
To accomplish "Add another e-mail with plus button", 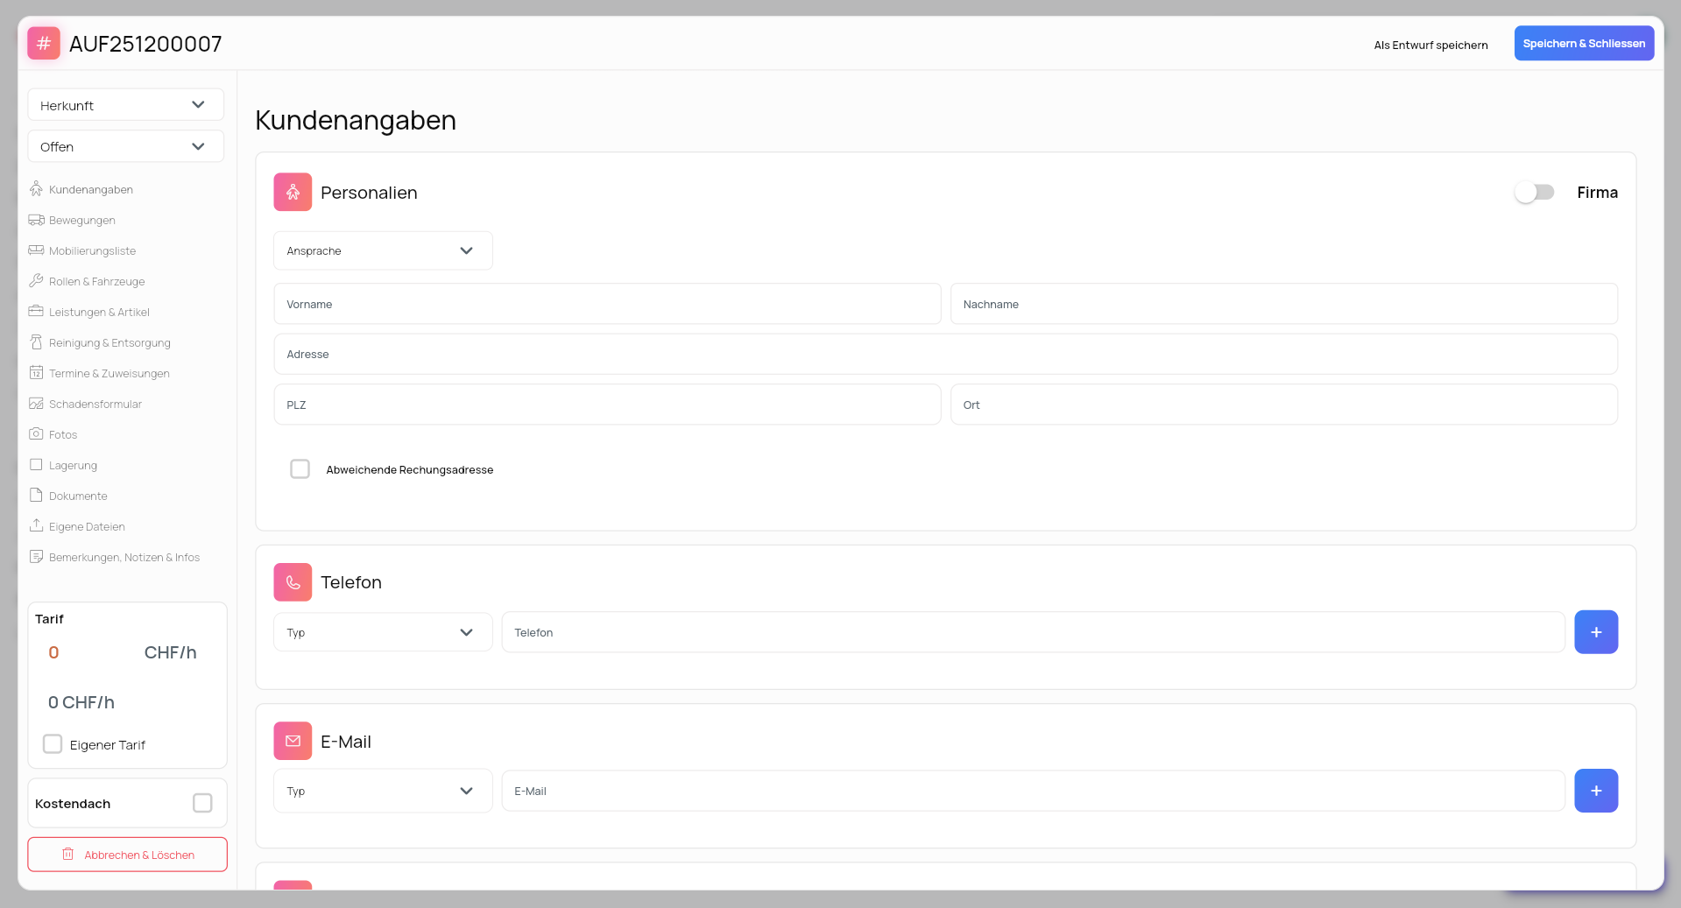I will pos(1596,791).
